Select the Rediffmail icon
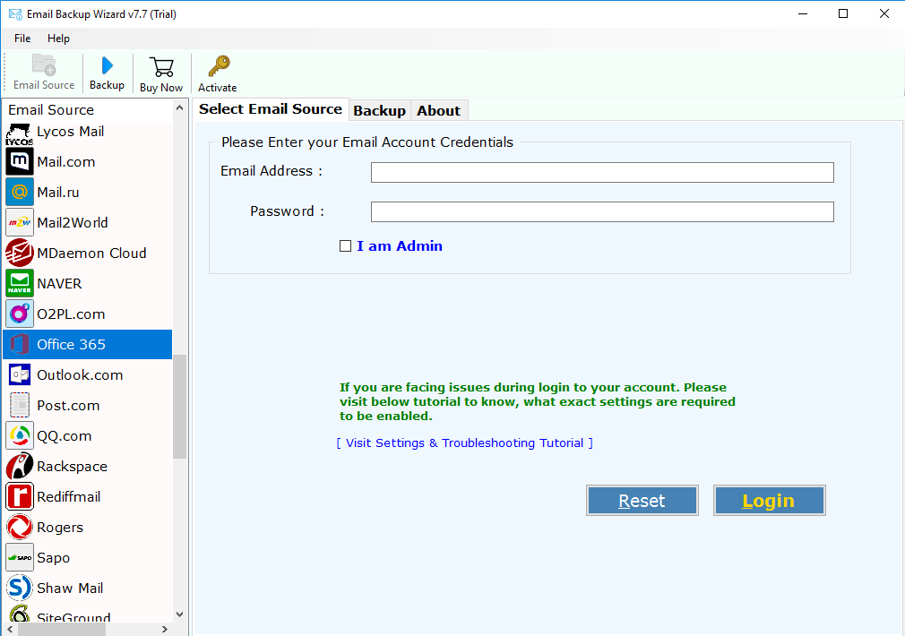The image size is (905, 636). pyautogui.click(x=20, y=497)
